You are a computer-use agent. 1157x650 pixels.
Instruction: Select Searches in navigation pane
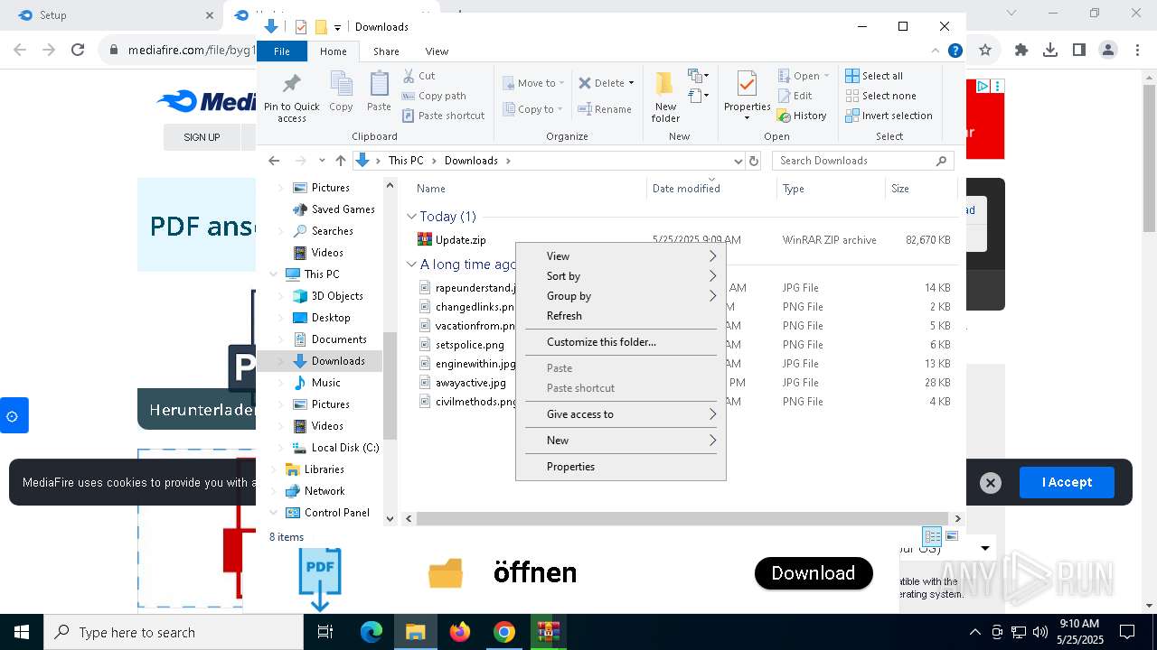point(332,231)
